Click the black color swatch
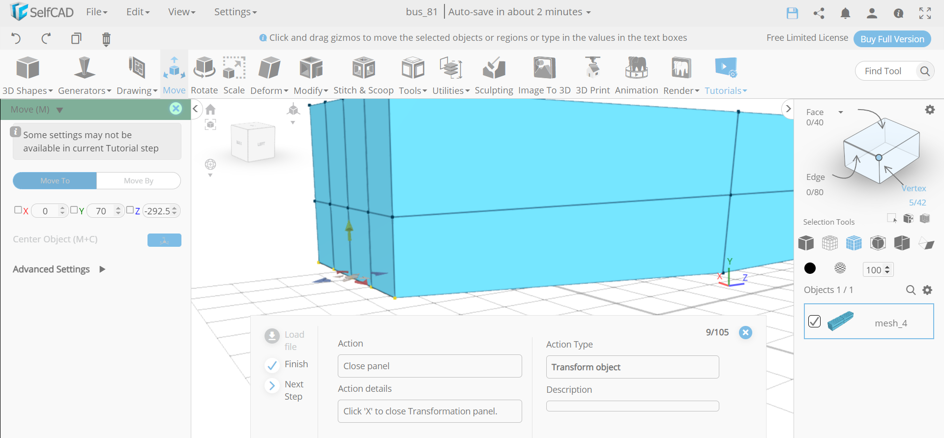Image resolution: width=944 pixels, height=438 pixels. coord(810,268)
